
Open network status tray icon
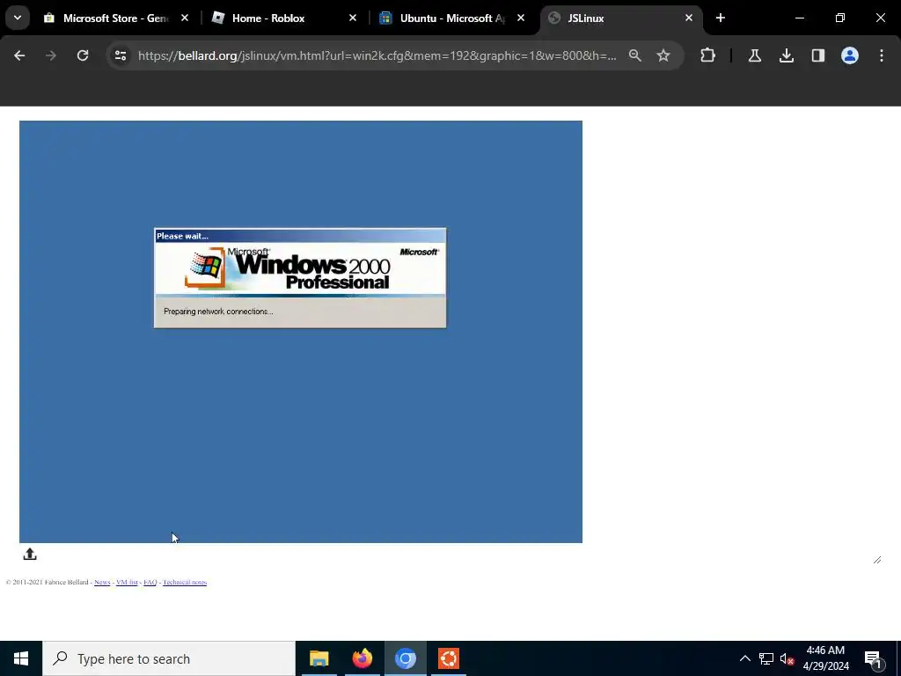point(766,658)
